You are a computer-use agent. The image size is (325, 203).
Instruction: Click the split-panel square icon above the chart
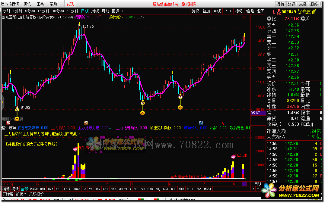pyautogui.click(x=248, y=17)
